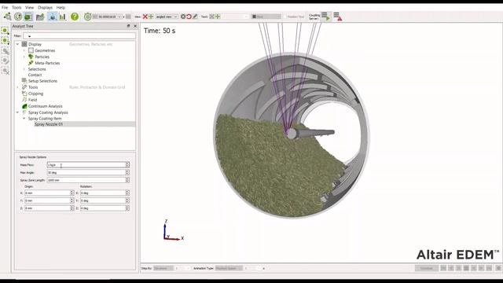Select Clipping in Analyst Tree

[35, 94]
